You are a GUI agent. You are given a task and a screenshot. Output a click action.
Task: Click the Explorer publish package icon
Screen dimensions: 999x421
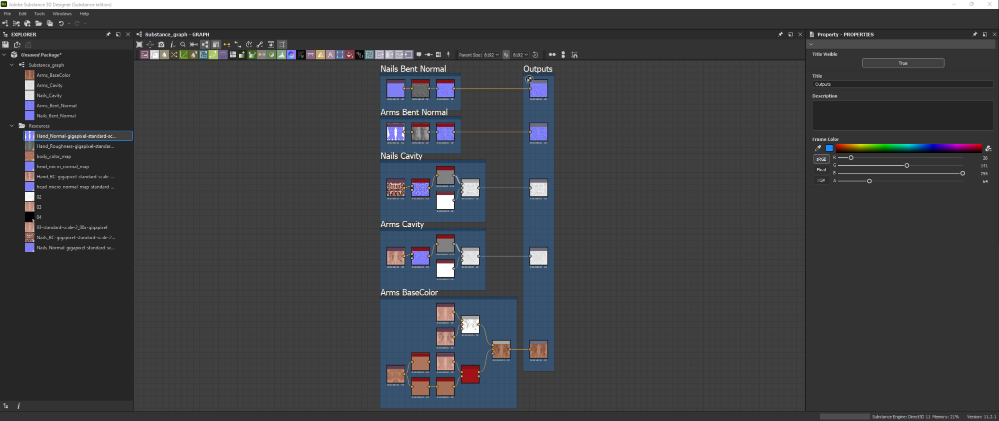click(x=17, y=44)
